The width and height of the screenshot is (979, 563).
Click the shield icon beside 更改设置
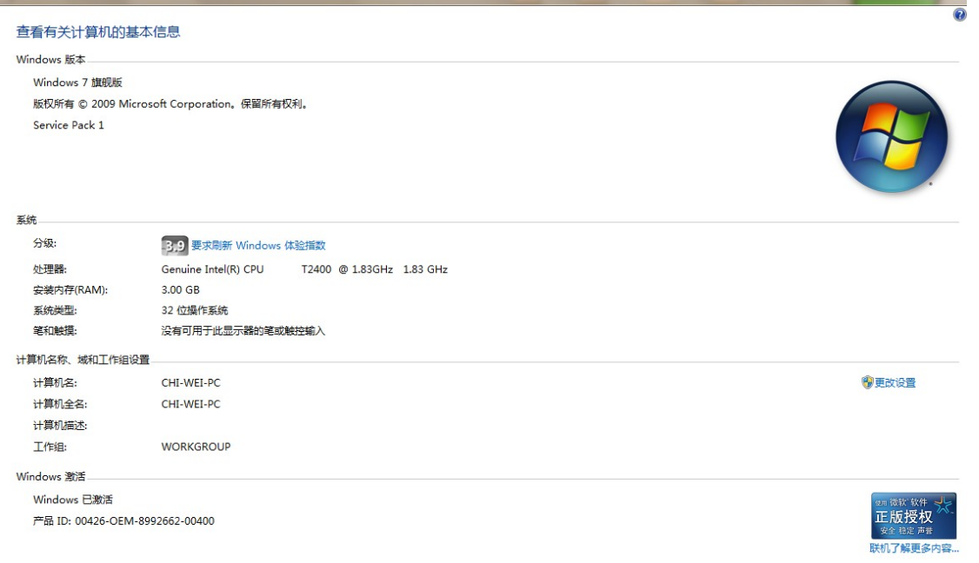(867, 382)
